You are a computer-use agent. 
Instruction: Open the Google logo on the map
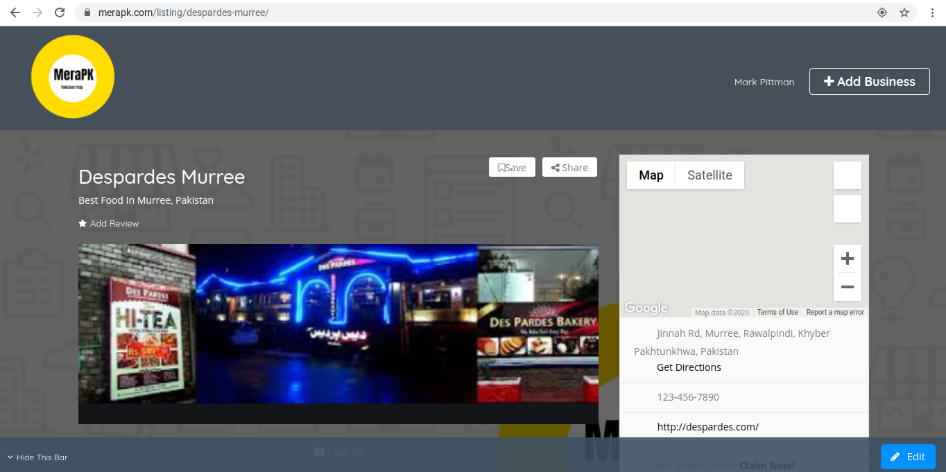pyautogui.click(x=646, y=308)
